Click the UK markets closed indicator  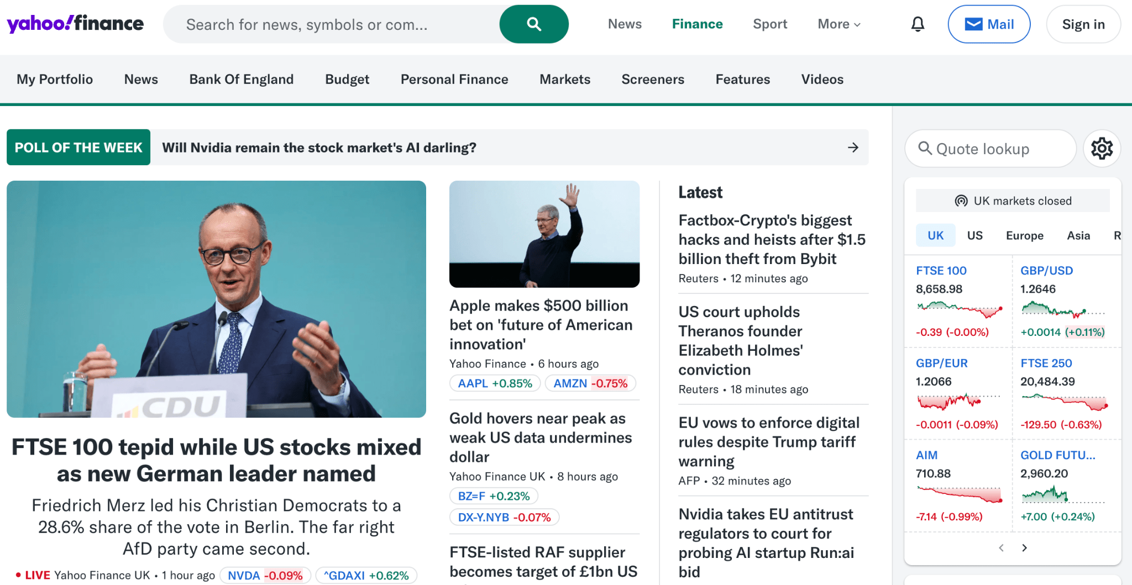(1013, 201)
